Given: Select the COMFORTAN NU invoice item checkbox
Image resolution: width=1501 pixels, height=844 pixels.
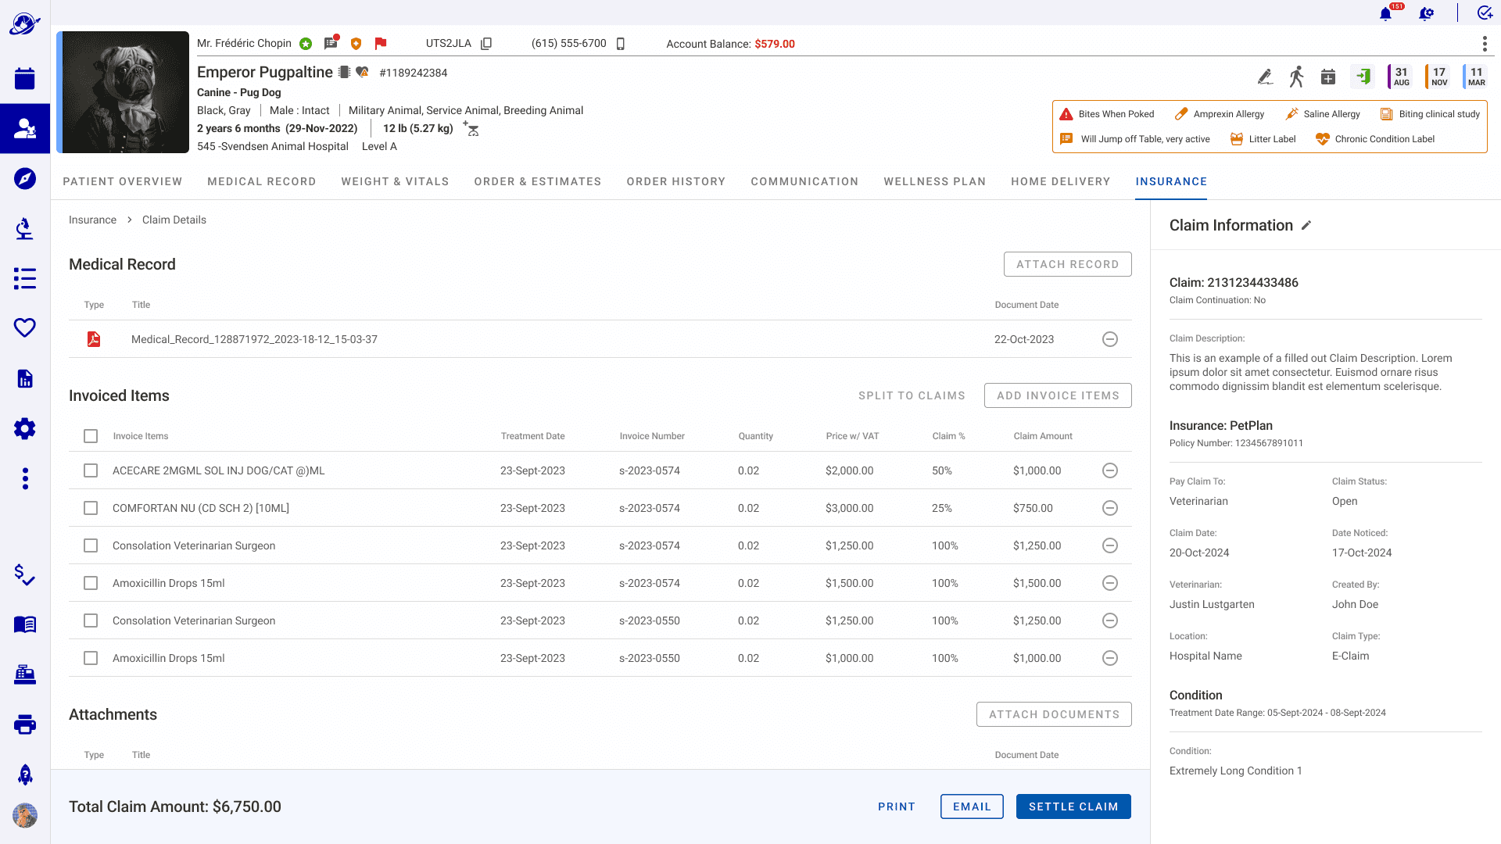Looking at the screenshot, I should 91,508.
